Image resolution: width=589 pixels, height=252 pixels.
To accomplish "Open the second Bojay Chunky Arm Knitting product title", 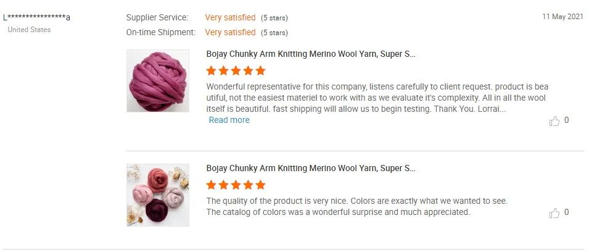I will point(311,168).
